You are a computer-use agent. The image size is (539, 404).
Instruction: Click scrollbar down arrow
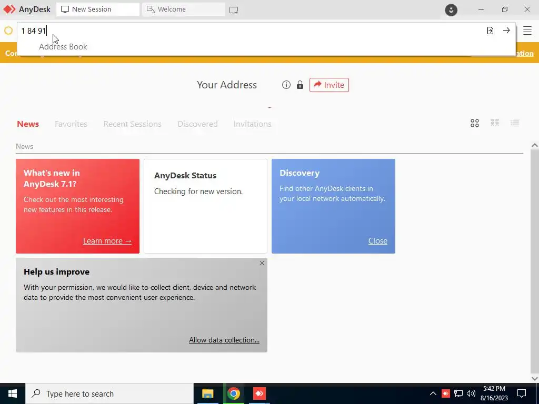(x=535, y=379)
